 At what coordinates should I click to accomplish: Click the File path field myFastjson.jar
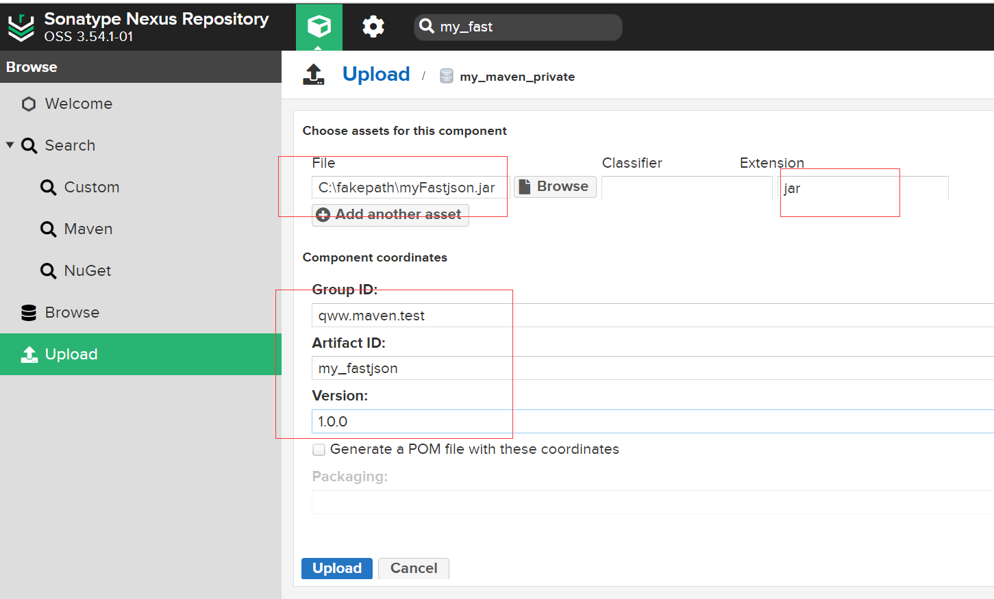[410, 188]
